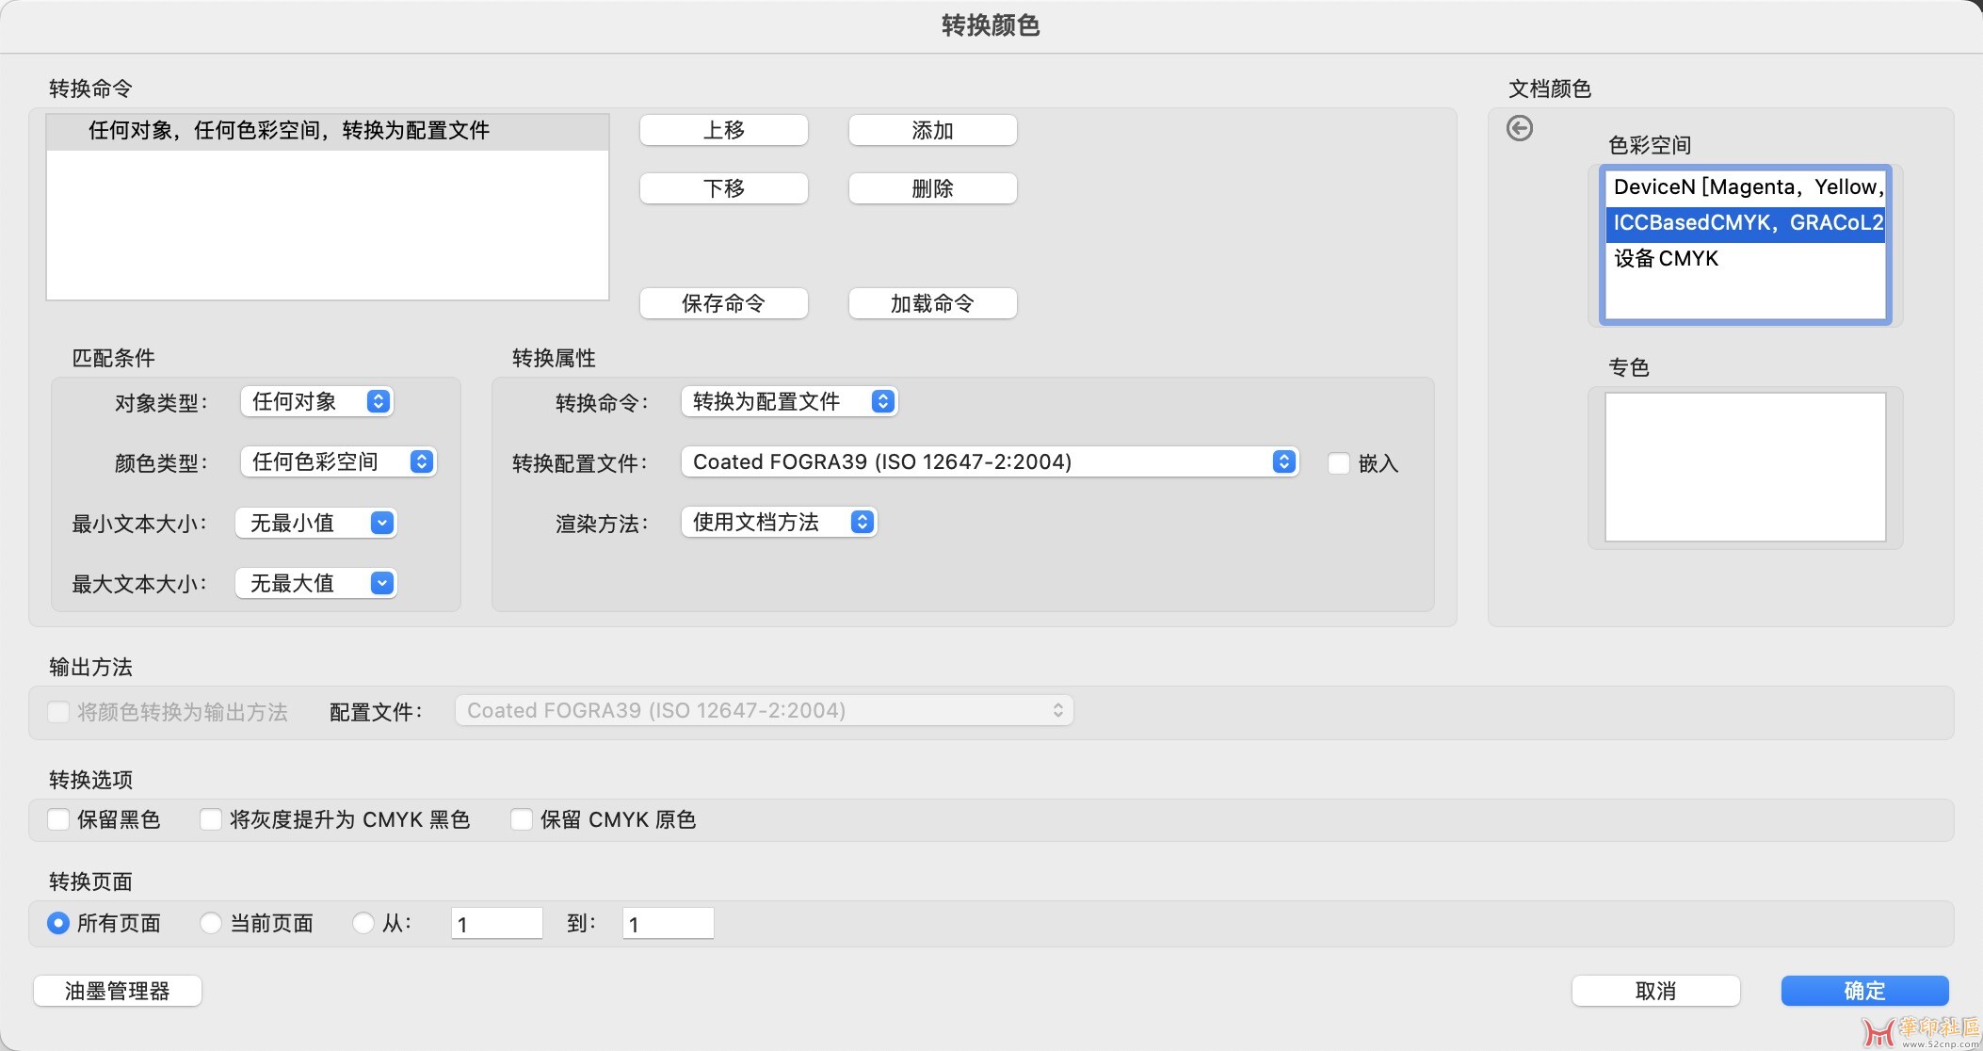Select the 当前页面 radio button
1983x1051 pixels.
(211, 923)
